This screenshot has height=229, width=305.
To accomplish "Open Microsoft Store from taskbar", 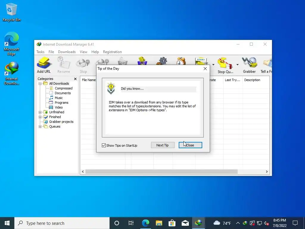I will click(172, 223).
